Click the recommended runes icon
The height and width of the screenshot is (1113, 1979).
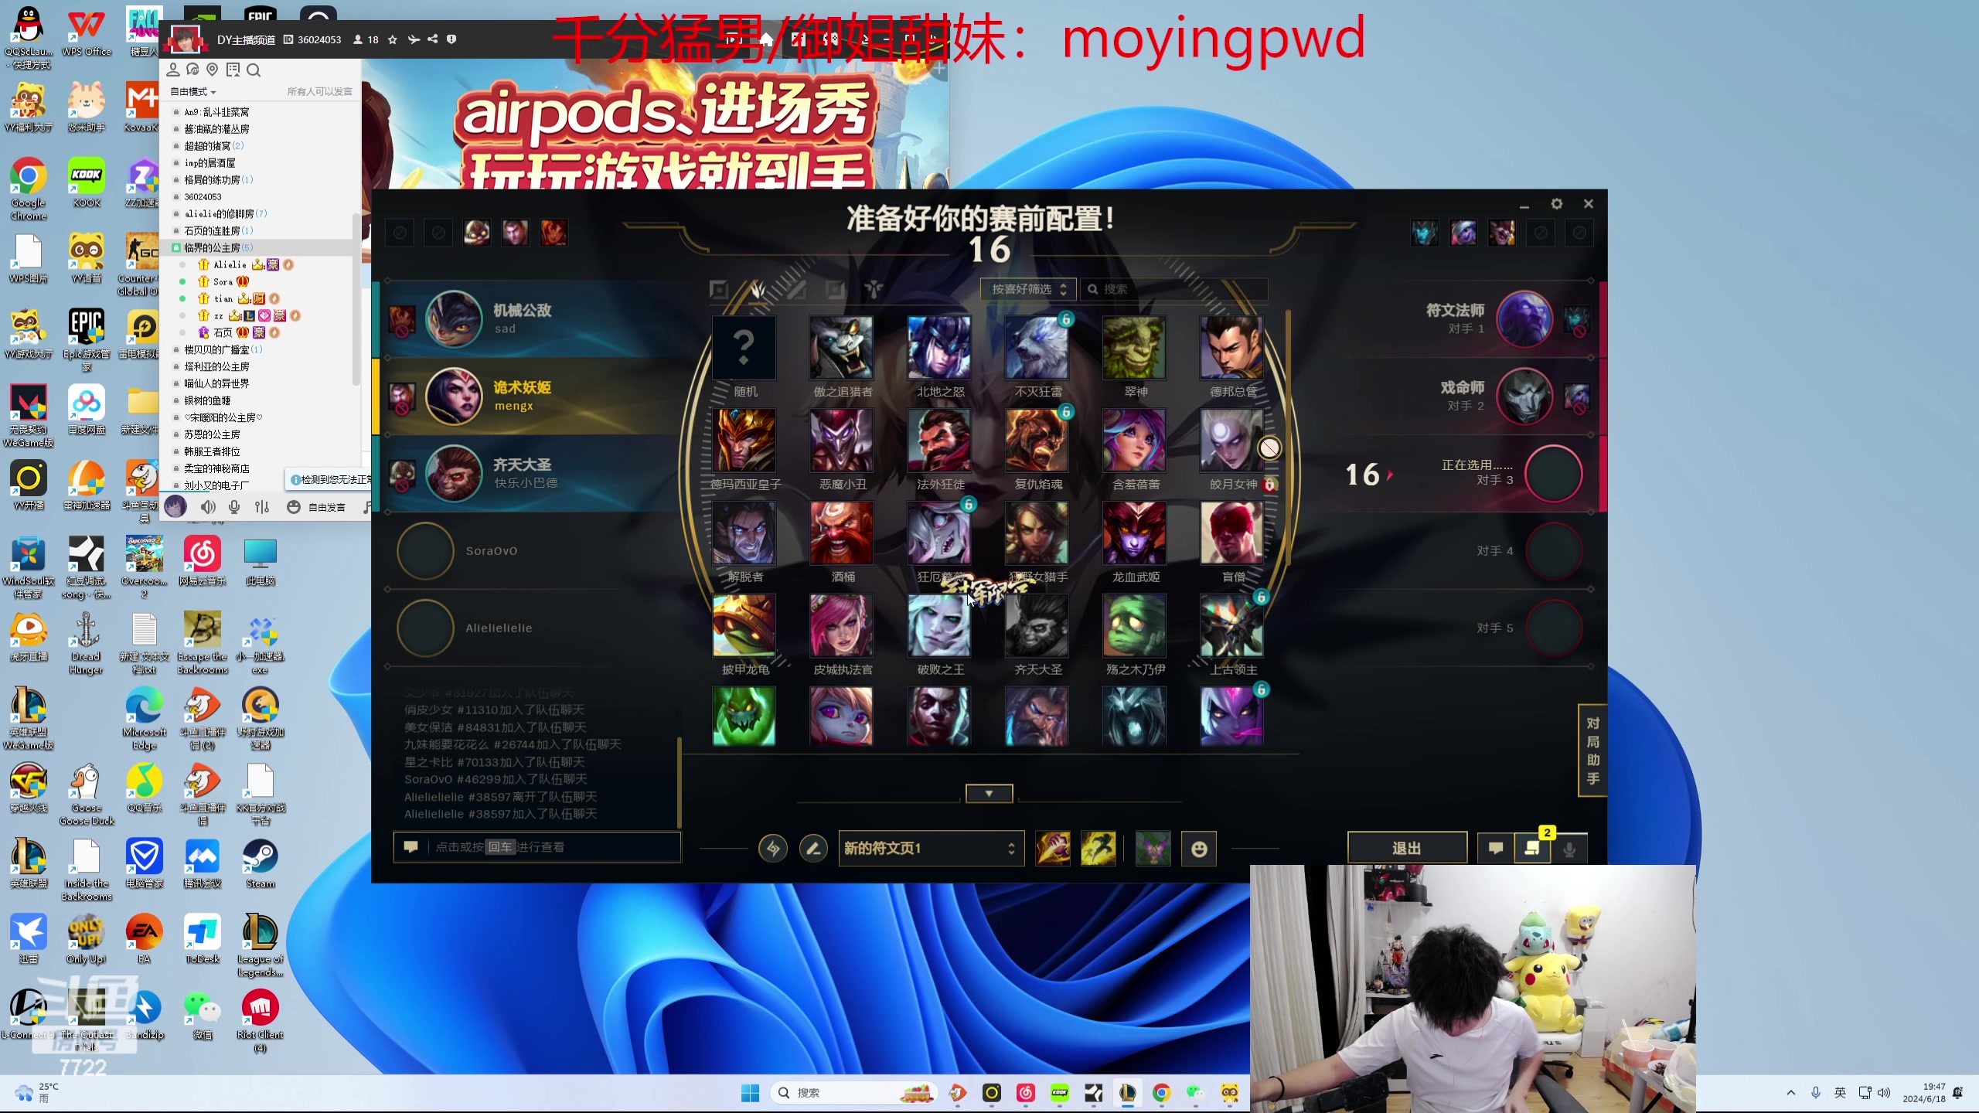772,849
